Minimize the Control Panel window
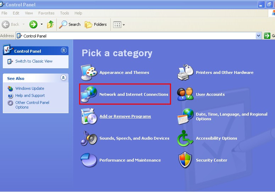The width and height of the screenshot is (275, 192). pos(261,4)
